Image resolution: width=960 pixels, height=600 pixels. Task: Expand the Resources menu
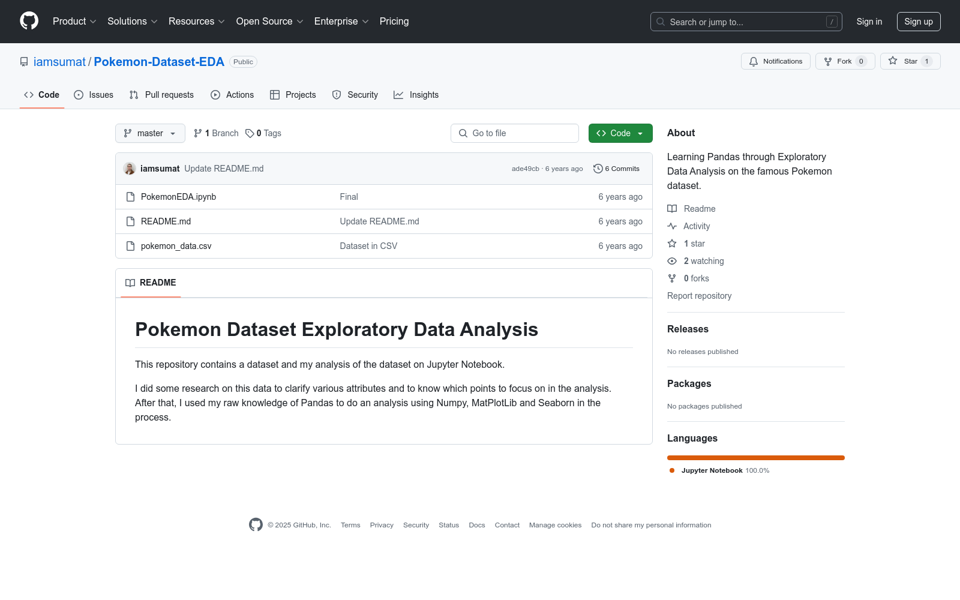pos(197,22)
